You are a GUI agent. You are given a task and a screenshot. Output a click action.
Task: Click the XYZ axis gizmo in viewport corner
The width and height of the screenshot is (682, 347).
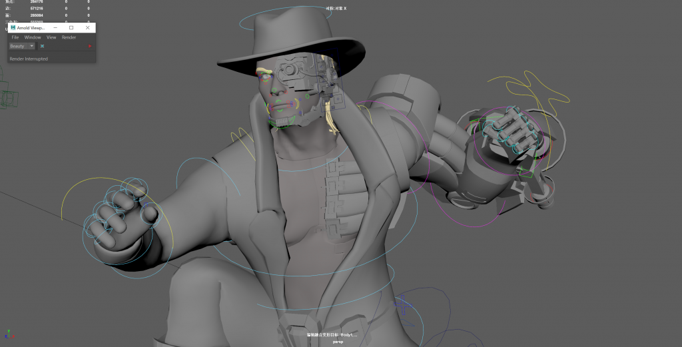coord(9,334)
